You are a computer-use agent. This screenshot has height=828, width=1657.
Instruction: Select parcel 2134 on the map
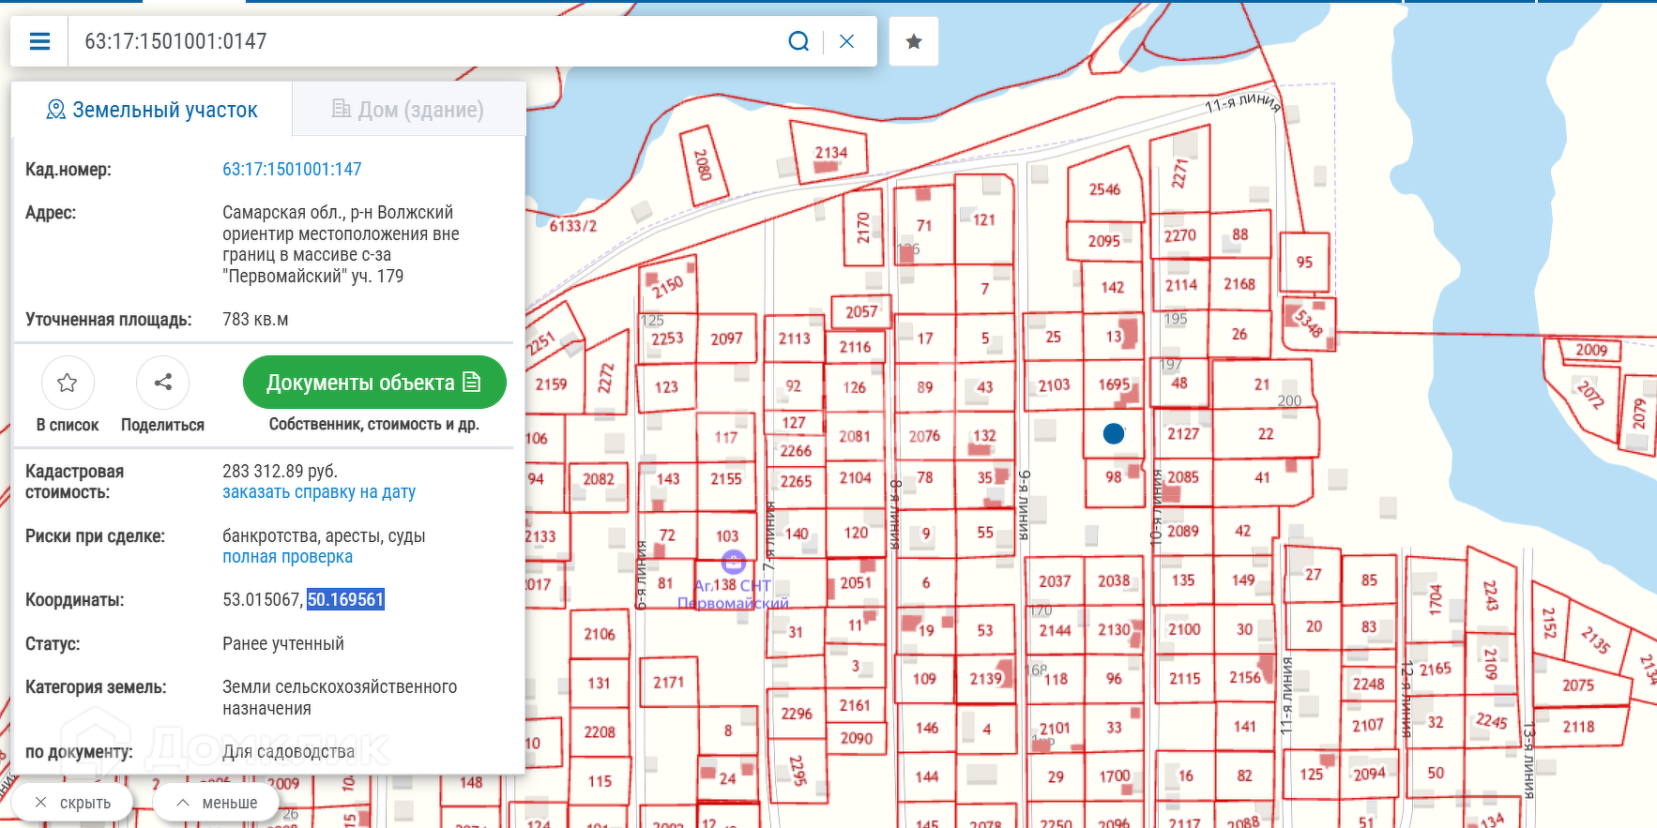[830, 153]
